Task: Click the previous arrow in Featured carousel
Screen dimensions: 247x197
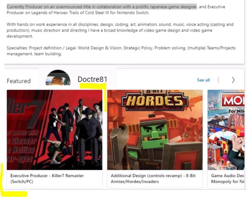Action: [x=218, y=80]
